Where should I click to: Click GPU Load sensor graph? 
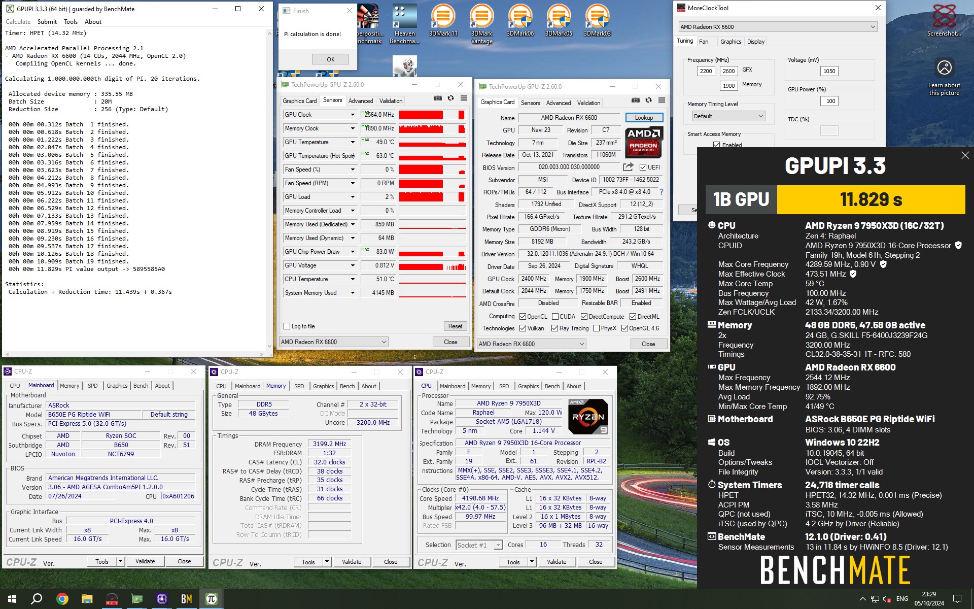[x=432, y=197]
